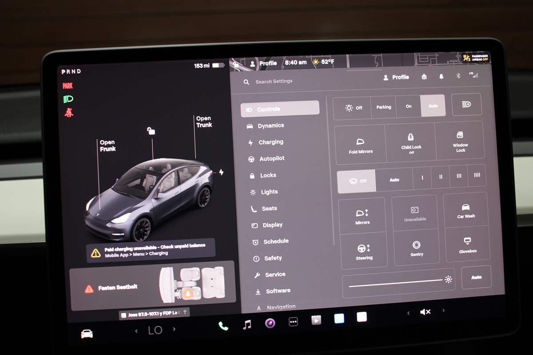Set headlights to Parking

tap(384, 107)
